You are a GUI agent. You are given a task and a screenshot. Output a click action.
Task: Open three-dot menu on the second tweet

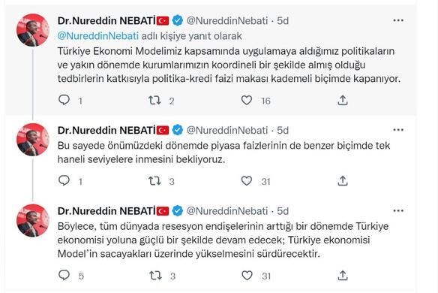point(398,130)
